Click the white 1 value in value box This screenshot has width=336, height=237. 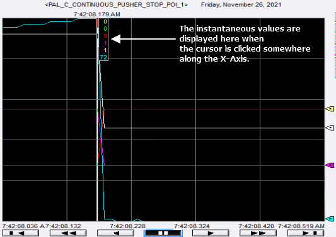pyautogui.click(x=105, y=50)
